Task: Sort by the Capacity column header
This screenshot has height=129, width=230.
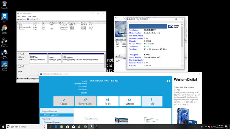Action: pyautogui.click(x=74, y=23)
